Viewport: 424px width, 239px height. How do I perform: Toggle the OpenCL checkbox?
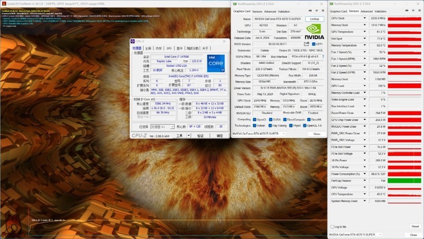(x=254, y=119)
